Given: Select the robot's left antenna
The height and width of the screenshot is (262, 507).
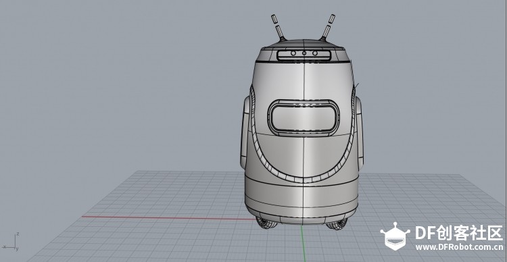Looking at the screenshot, I should pos(279,28).
